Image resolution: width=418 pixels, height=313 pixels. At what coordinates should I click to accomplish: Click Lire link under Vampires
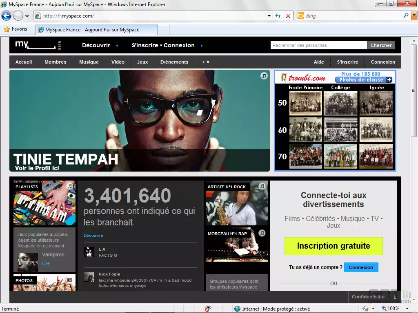46,263
